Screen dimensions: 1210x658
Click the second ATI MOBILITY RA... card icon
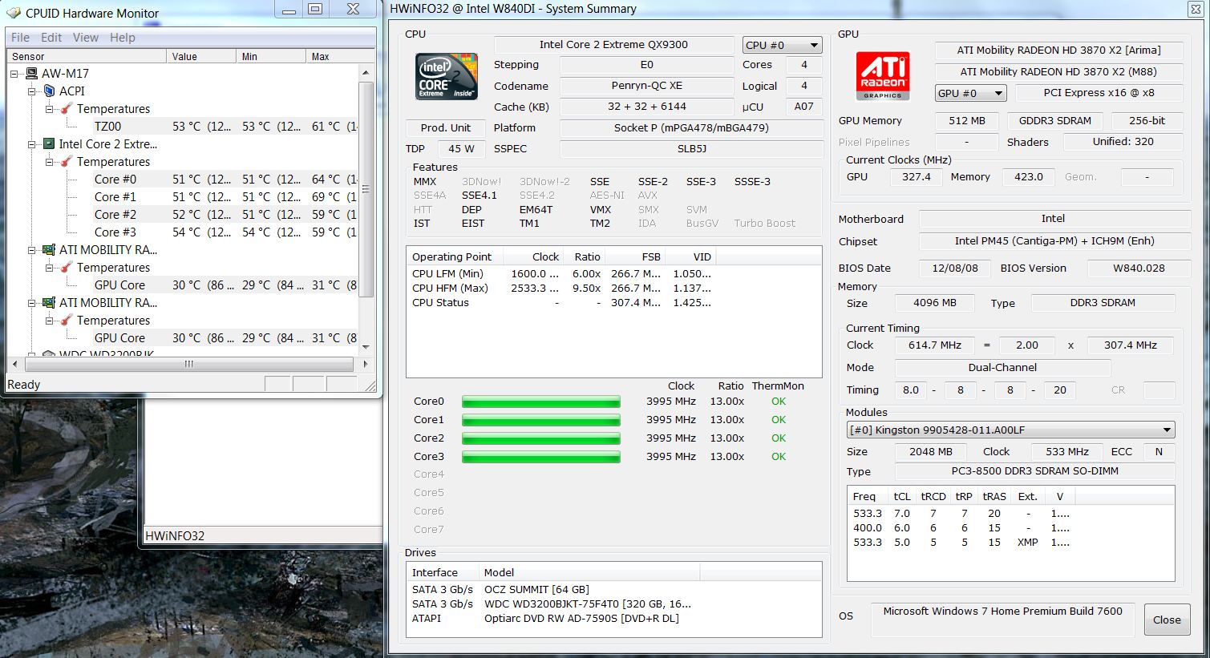tap(49, 303)
